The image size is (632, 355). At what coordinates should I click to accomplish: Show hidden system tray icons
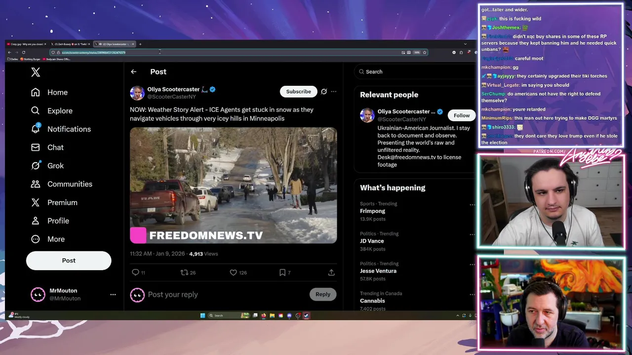tap(458, 316)
